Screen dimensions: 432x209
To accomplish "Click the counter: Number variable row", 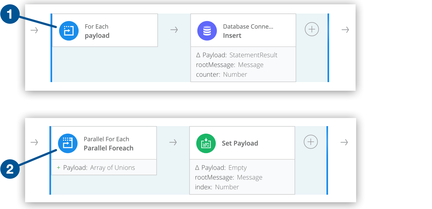I will click(x=221, y=75).
